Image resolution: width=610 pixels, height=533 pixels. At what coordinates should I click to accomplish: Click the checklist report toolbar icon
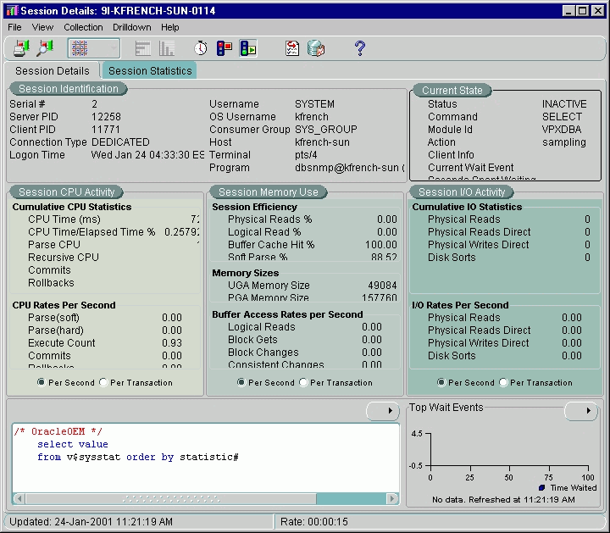(x=292, y=48)
